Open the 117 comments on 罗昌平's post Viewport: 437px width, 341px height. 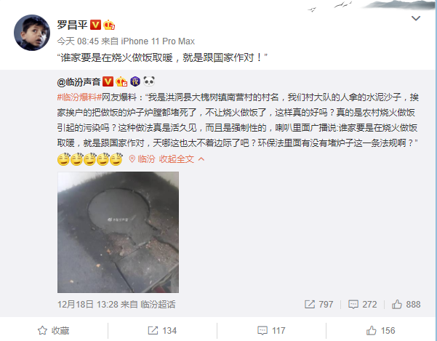click(x=271, y=330)
